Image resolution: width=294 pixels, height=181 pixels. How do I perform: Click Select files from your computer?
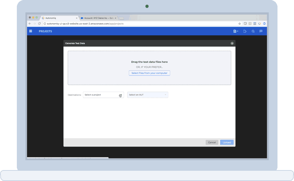pyautogui.click(x=149, y=73)
